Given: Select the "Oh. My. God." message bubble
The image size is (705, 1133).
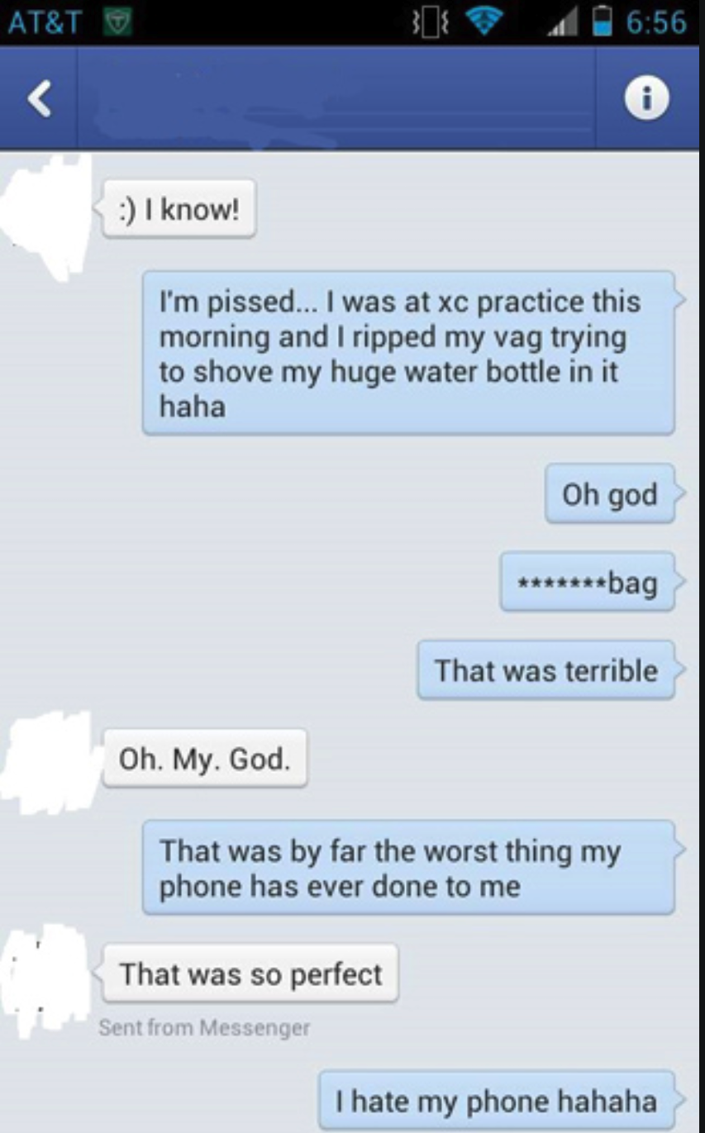Looking at the screenshot, I should [205, 758].
